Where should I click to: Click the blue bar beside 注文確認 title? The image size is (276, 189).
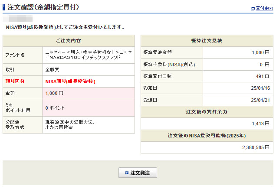pos(4,8)
